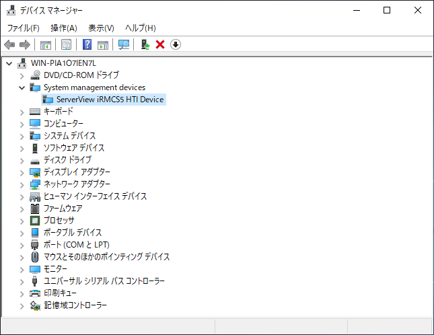The width and height of the screenshot is (434, 335).
Task: Click the print queue printer icon
Action: [x=35, y=293]
